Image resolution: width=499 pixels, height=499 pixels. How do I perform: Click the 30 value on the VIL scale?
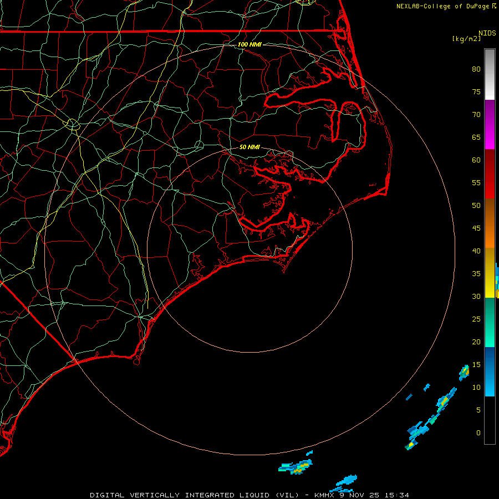point(476,297)
